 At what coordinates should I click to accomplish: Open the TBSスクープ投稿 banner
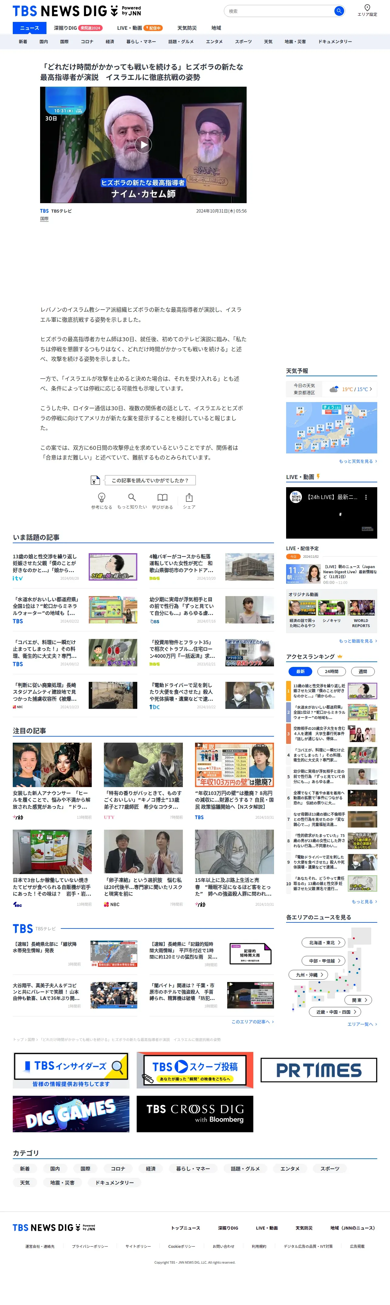pos(195,1070)
